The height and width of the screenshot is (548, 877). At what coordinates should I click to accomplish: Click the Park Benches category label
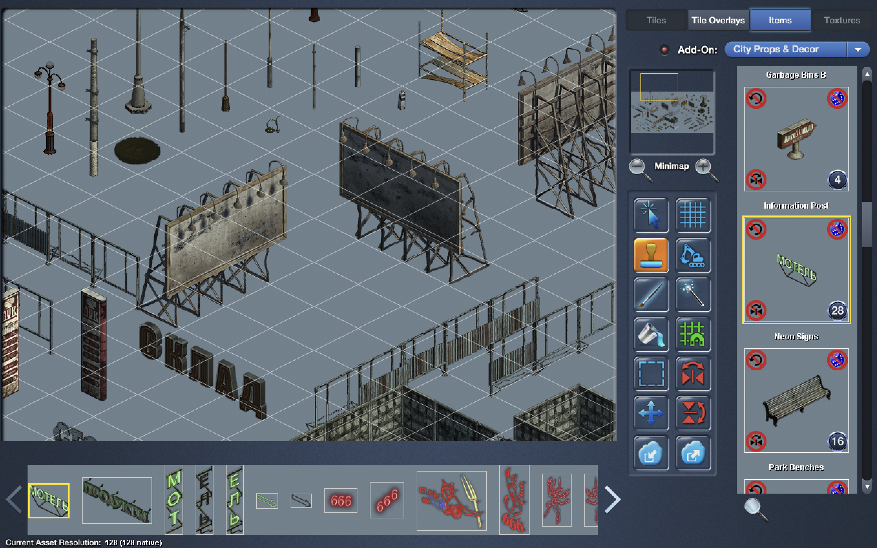pos(796,467)
